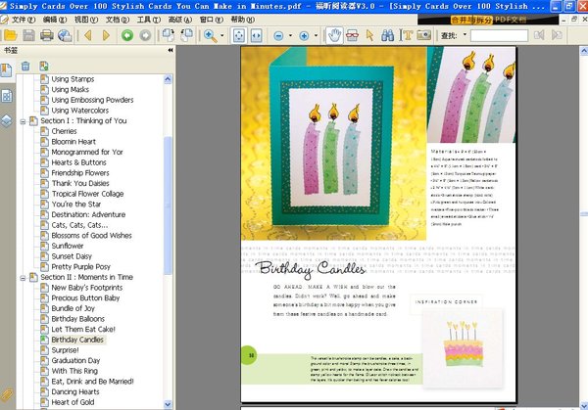Viewport: 588px width, 410px height.
Task: Delete bookmark using the trash icon
Action: point(26,67)
